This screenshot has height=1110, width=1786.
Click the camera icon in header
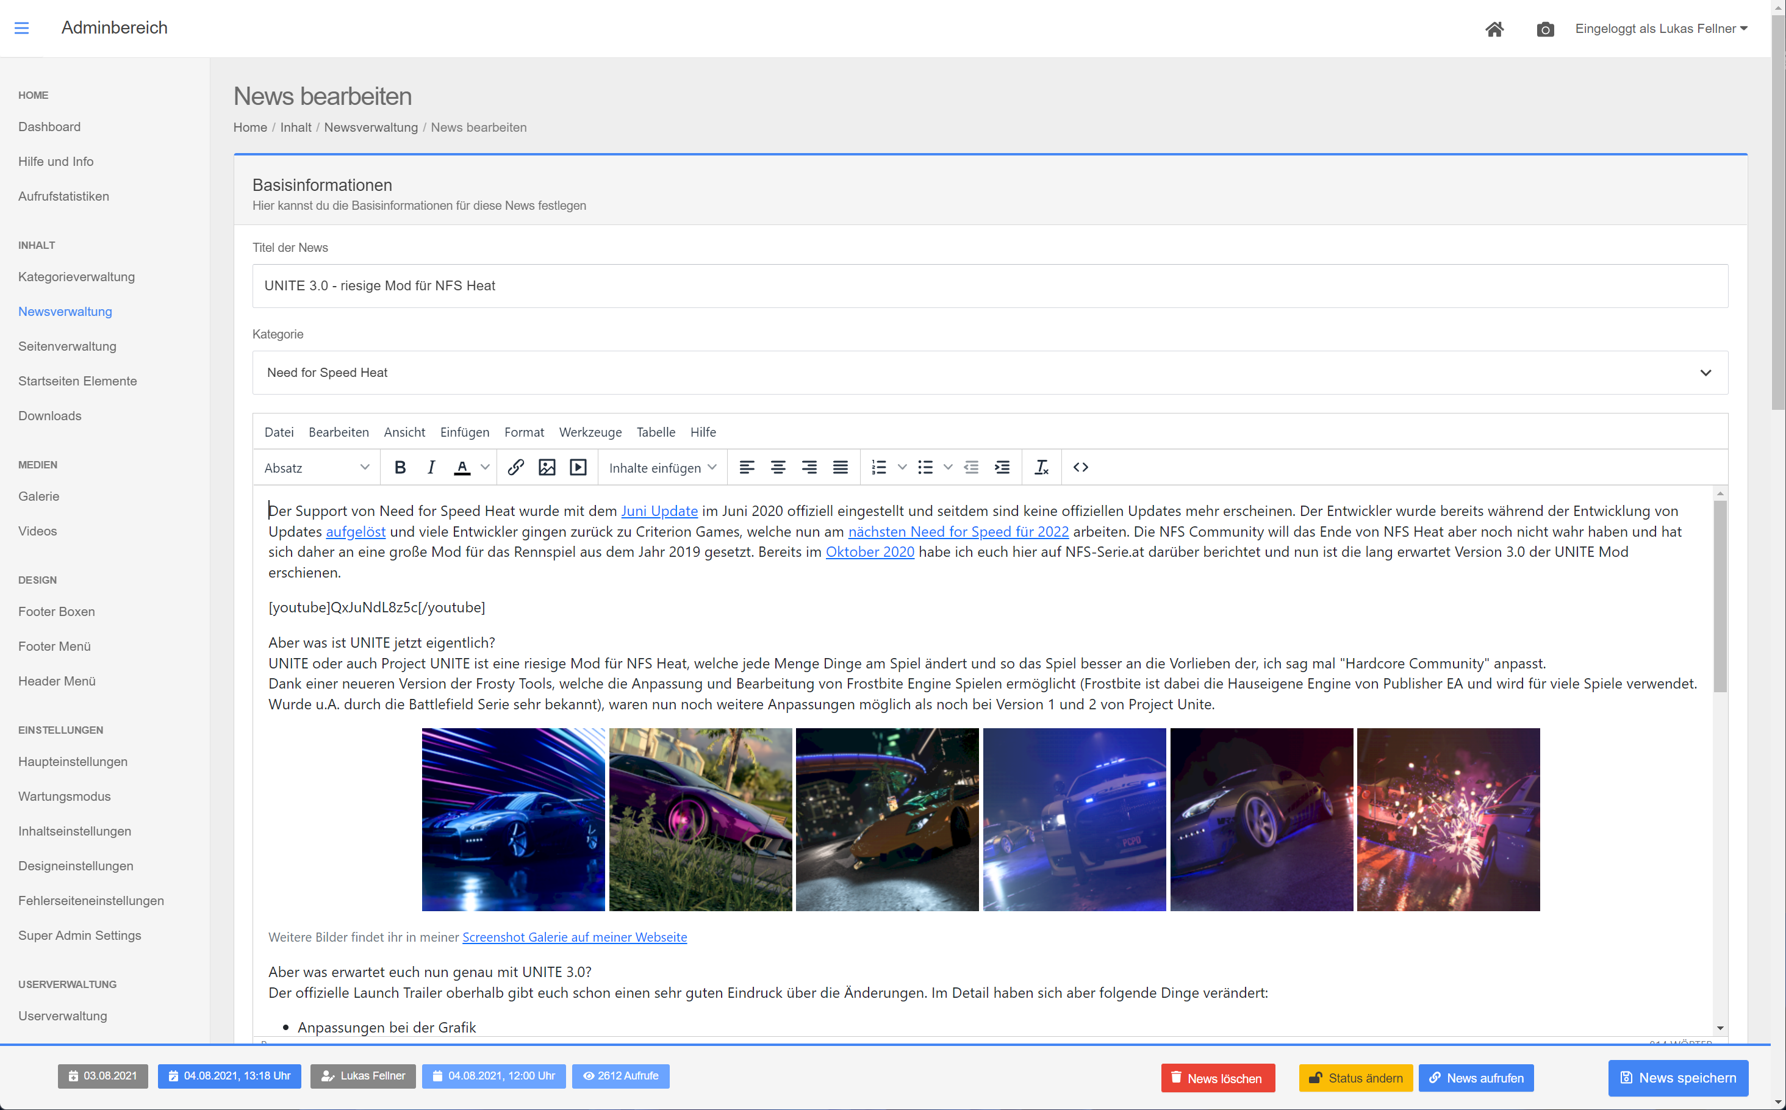coord(1545,29)
